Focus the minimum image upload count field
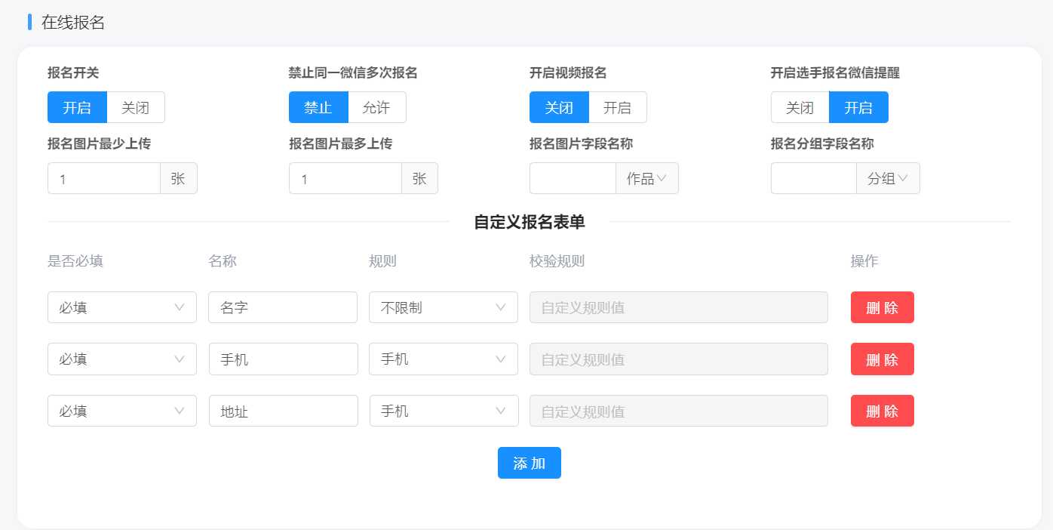The height and width of the screenshot is (530, 1053). (x=104, y=179)
